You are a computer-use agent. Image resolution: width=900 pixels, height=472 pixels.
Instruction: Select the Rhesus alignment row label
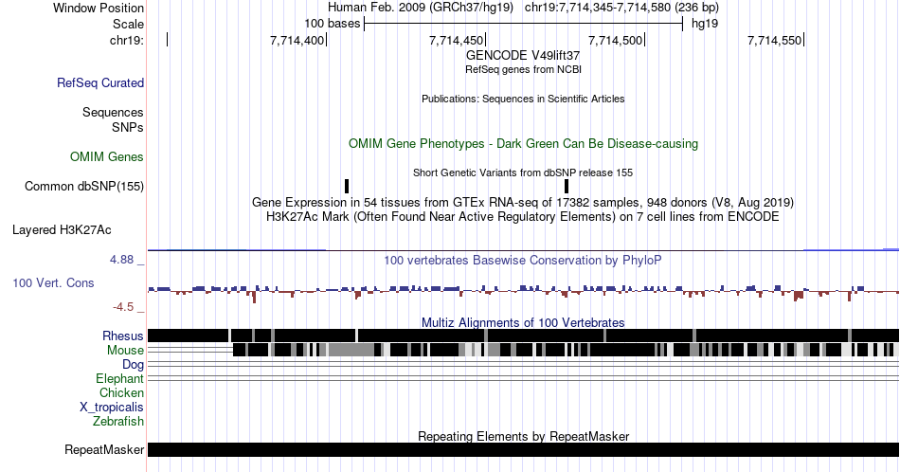coord(123,336)
